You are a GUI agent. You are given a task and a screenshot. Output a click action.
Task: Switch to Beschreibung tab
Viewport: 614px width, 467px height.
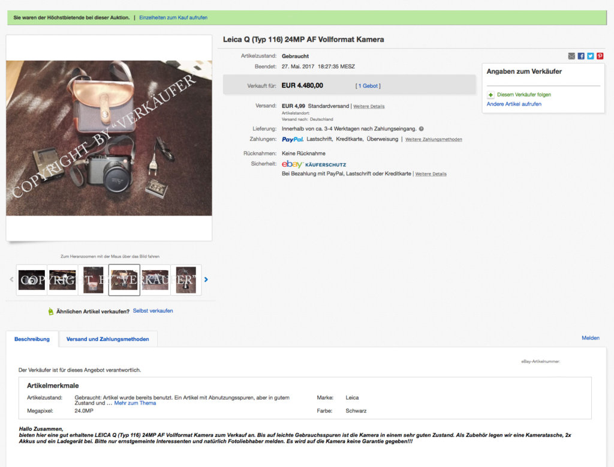point(32,339)
